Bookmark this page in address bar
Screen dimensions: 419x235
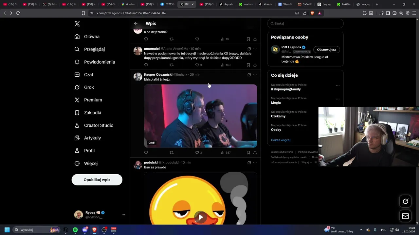(x=83, y=13)
